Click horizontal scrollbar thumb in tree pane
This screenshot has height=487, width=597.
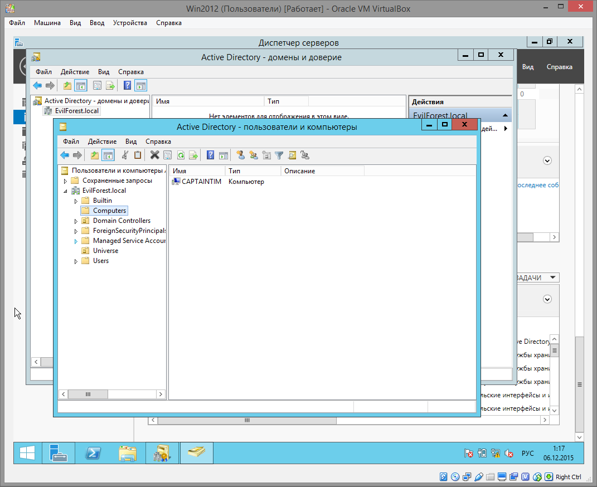point(88,394)
